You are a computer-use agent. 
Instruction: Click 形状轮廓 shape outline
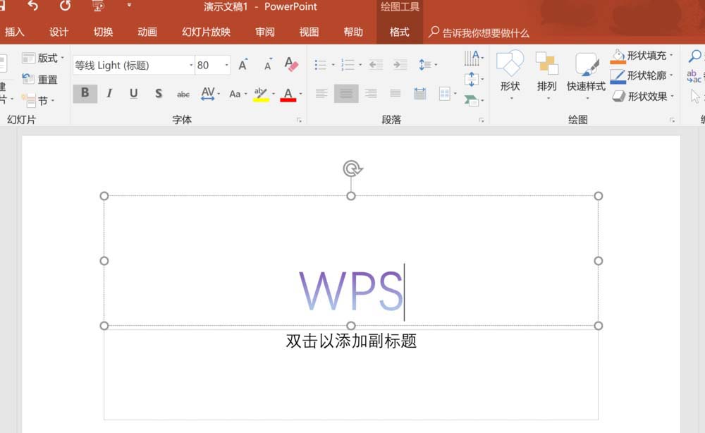coord(642,76)
